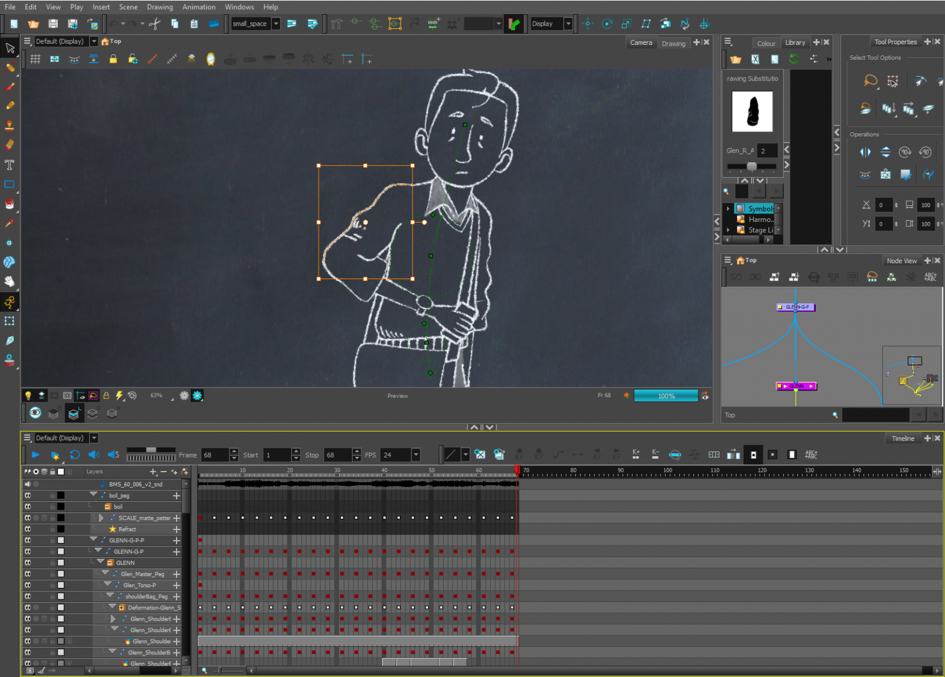Click the Light Table bulb icon
The height and width of the screenshot is (677, 945).
tap(28, 395)
